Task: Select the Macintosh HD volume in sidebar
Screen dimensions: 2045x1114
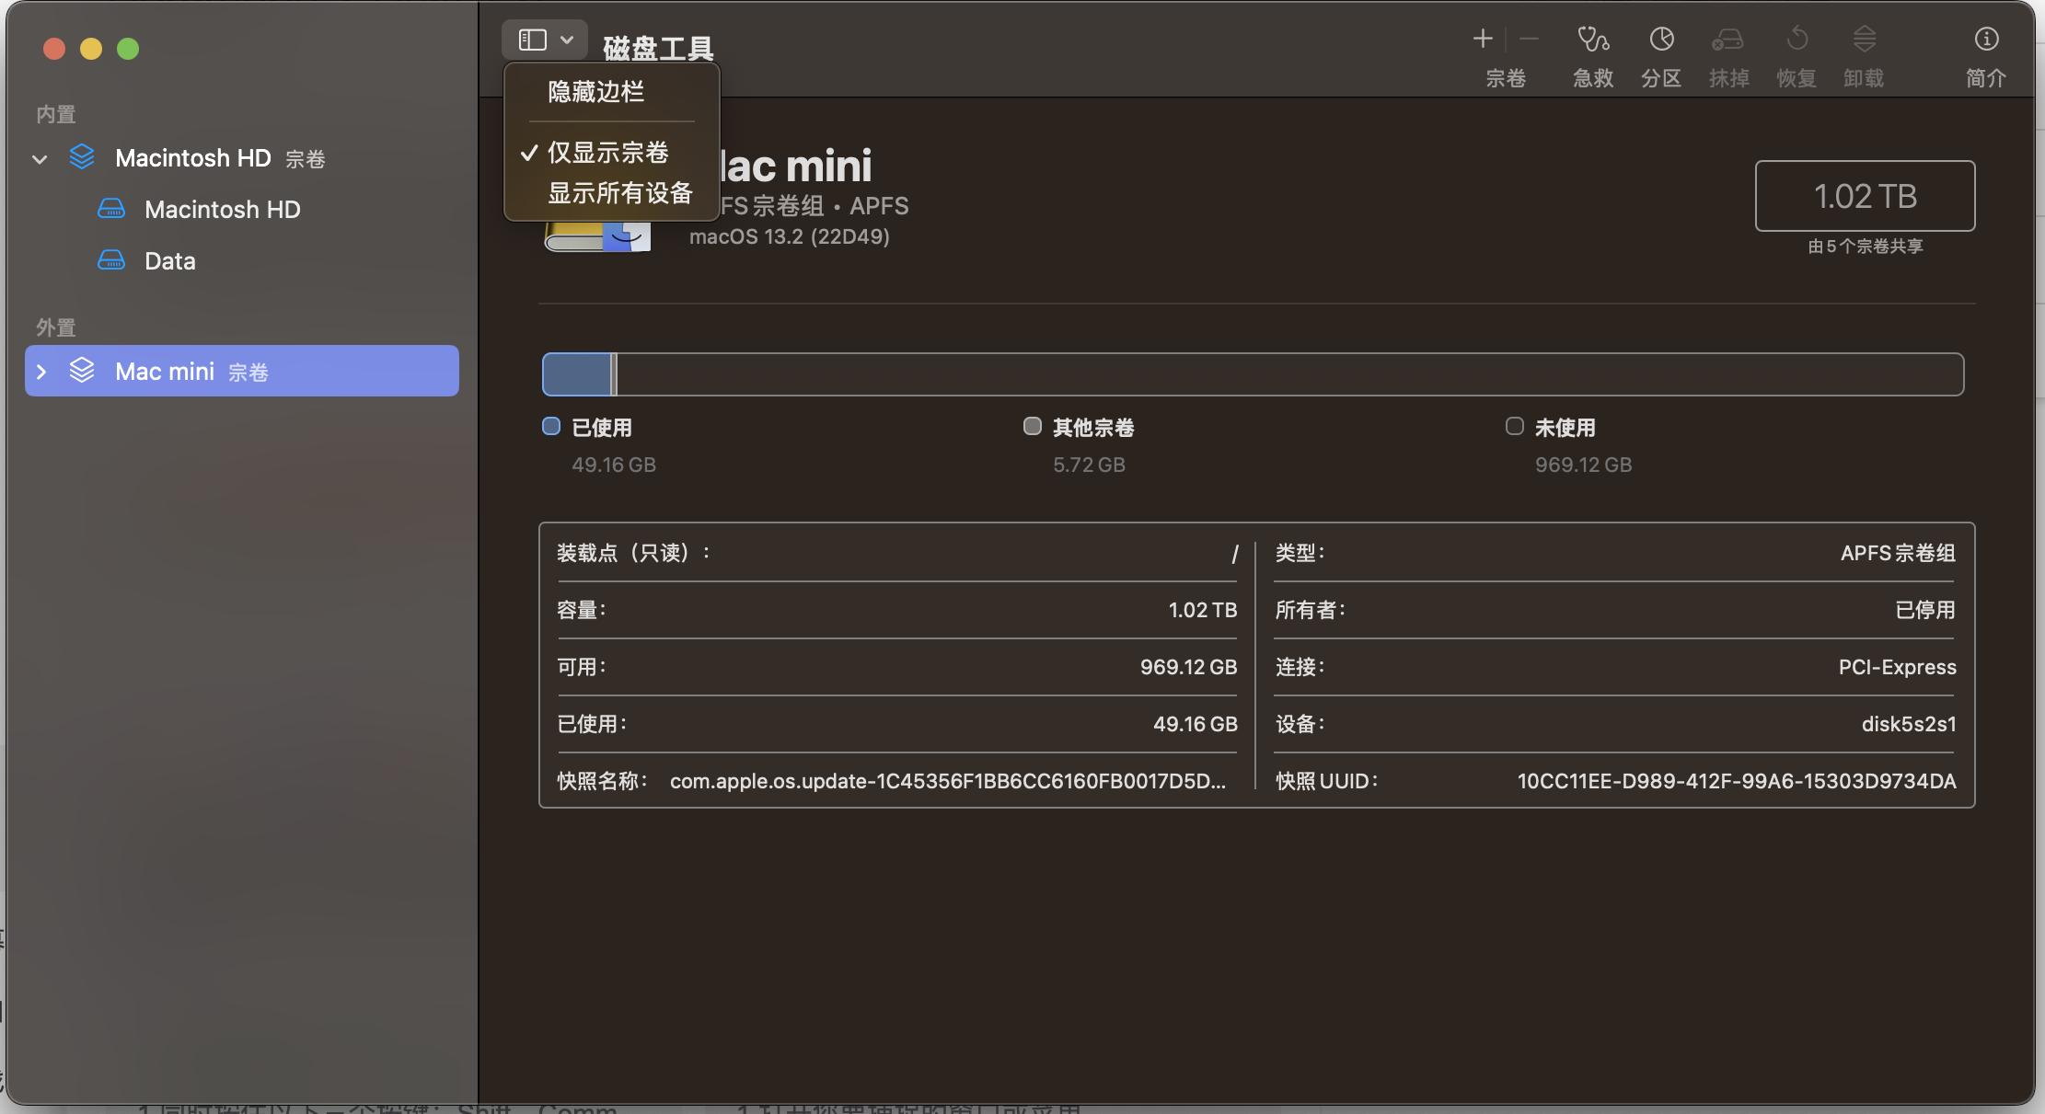Action: 222,209
